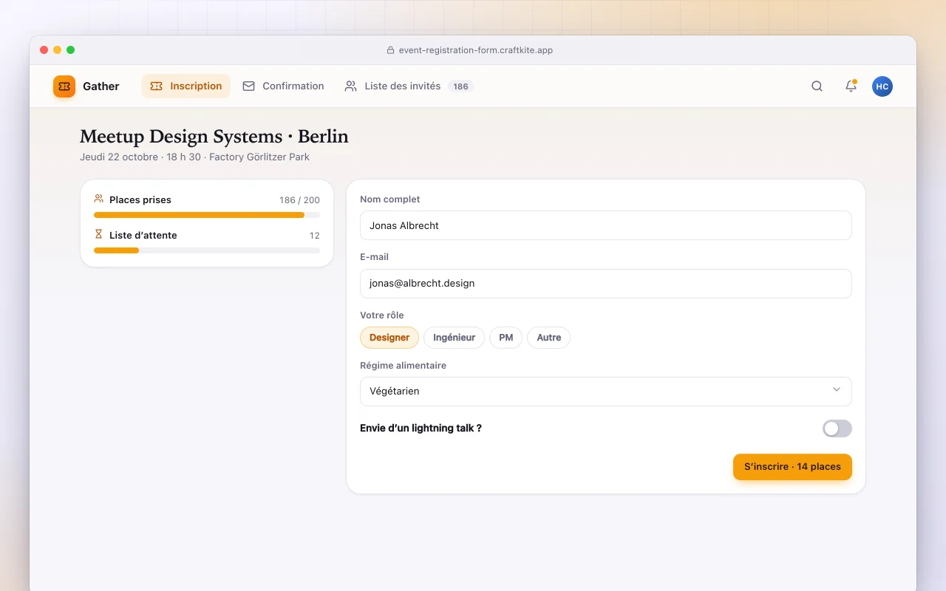Click the 186 / 200 seats count
Image resolution: width=946 pixels, height=591 pixels.
(299, 200)
